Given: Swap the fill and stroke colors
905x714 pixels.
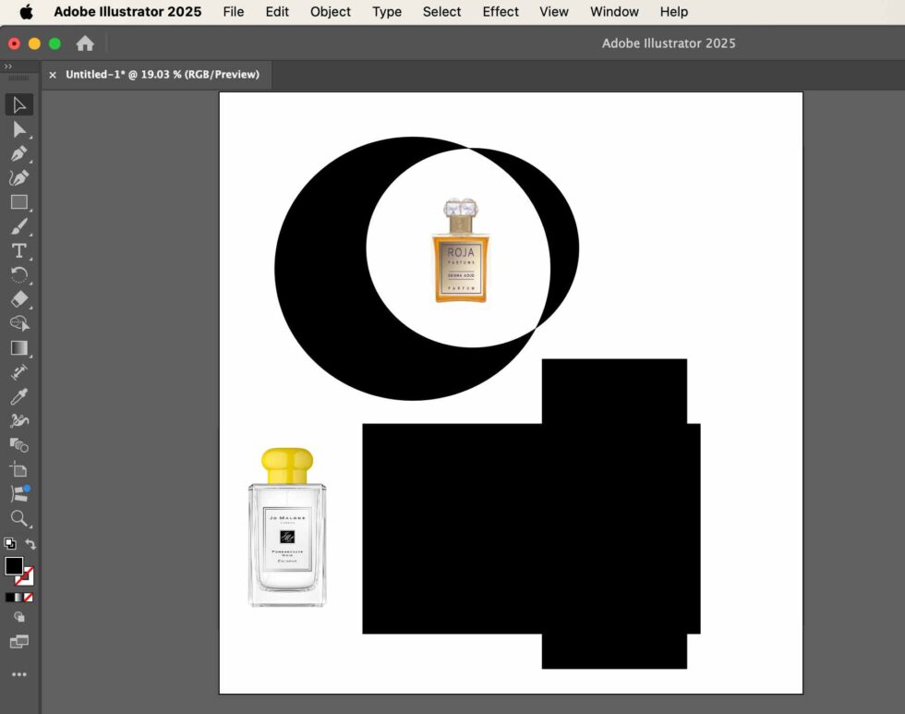Looking at the screenshot, I should coord(30,544).
